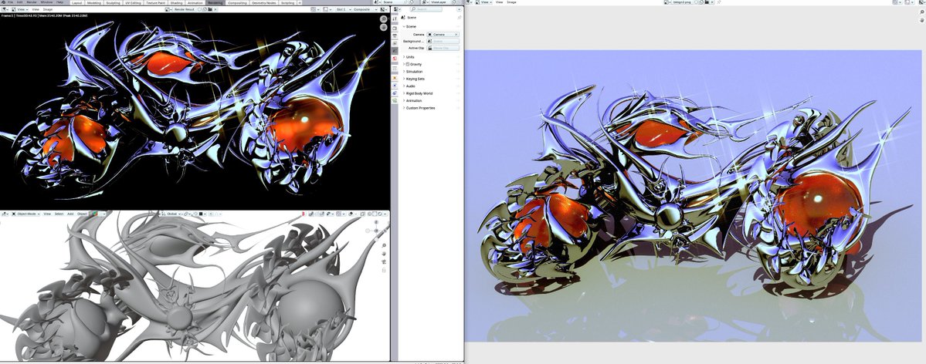Open the Window menu
The height and width of the screenshot is (364, 926).
click(x=46, y=2)
